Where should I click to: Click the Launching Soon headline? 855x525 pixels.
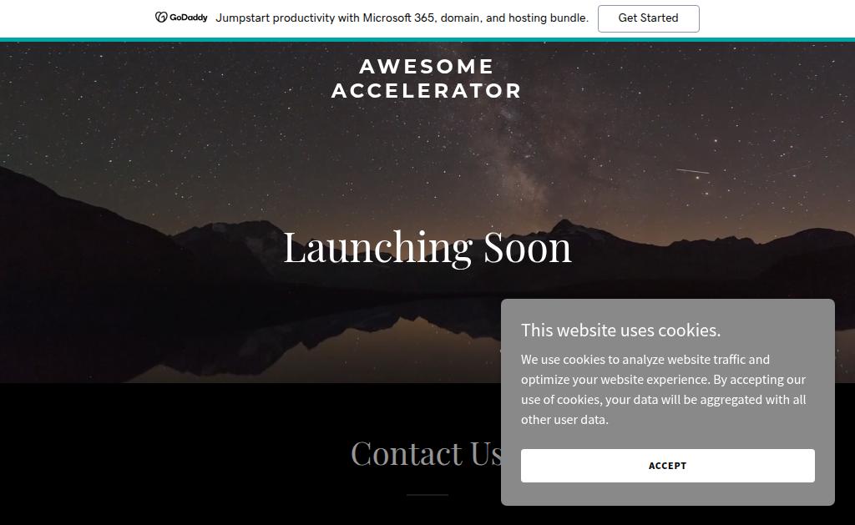click(x=427, y=248)
